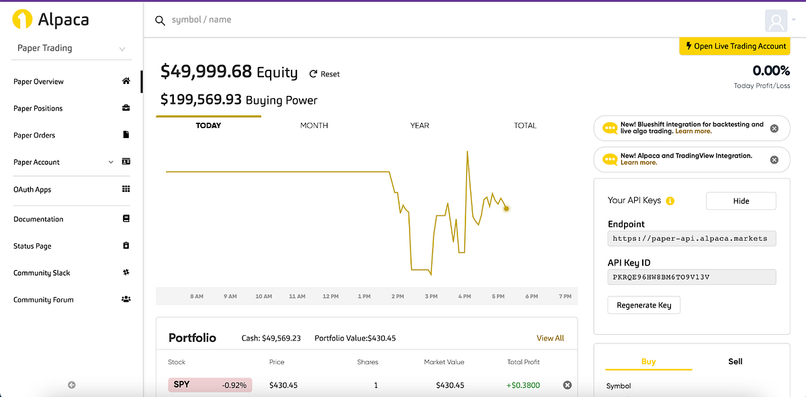Switch to the Sell tab
This screenshot has height=397, width=806.
click(x=735, y=361)
